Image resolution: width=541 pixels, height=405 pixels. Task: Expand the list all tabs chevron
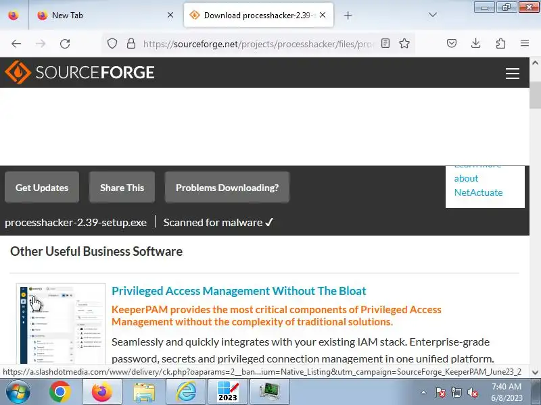pyautogui.click(x=433, y=15)
